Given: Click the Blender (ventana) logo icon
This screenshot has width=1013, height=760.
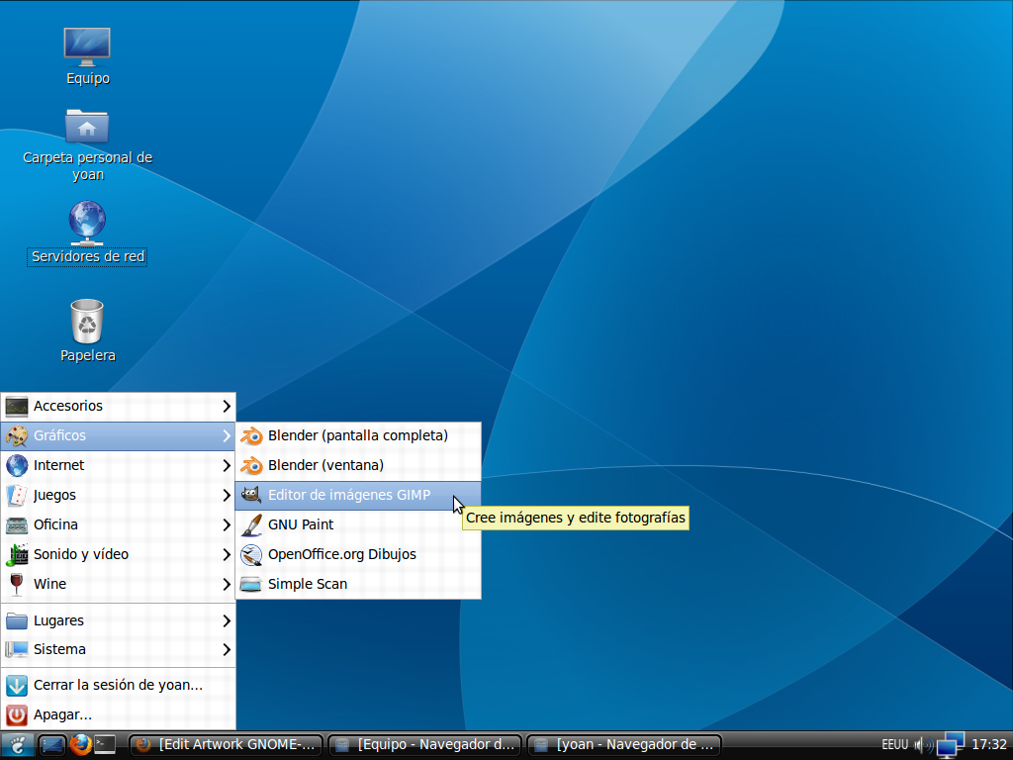Looking at the screenshot, I should pos(250,465).
